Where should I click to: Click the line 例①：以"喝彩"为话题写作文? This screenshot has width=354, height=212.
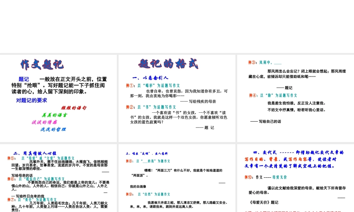(x=153, y=86)
